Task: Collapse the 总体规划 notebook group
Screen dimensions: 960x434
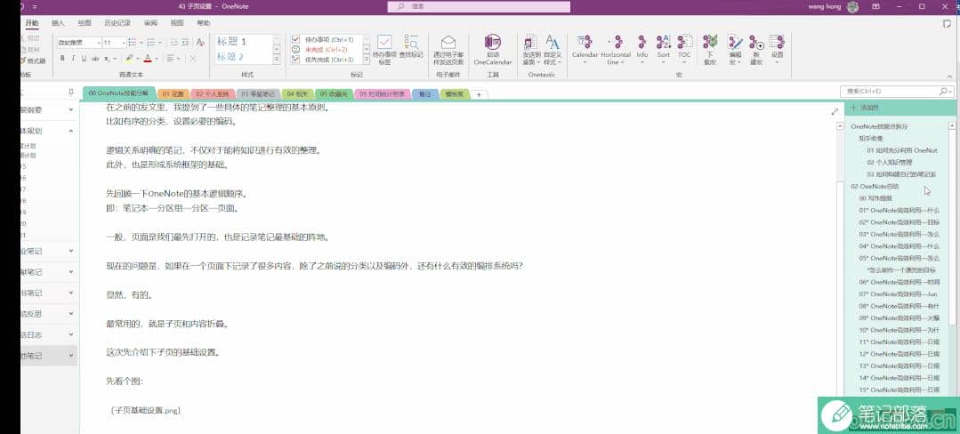Action: (71, 131)
